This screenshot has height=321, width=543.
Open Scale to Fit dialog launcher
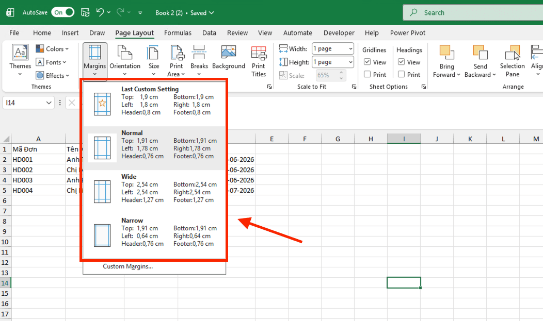tap(354, 87)
